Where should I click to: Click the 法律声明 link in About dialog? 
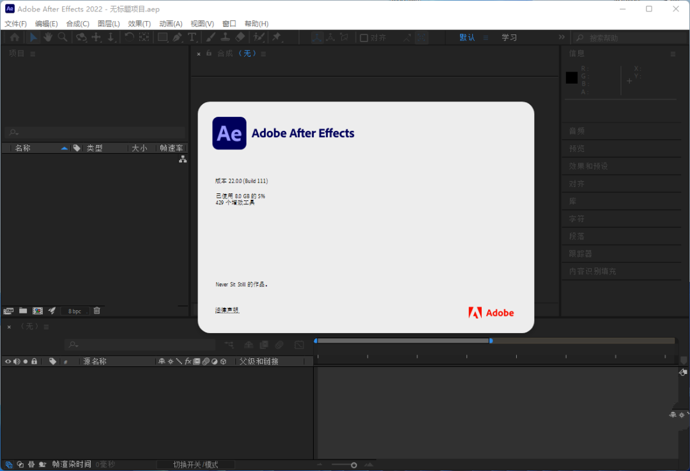pyautogui.click(x=227, y=310)
